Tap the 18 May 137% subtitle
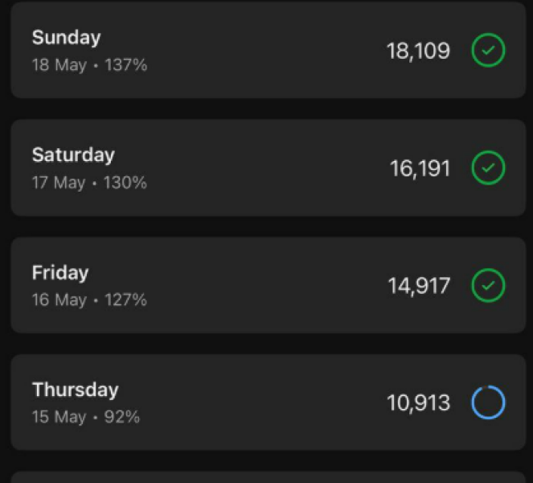533x483 pixels. [x=89, y=66]
